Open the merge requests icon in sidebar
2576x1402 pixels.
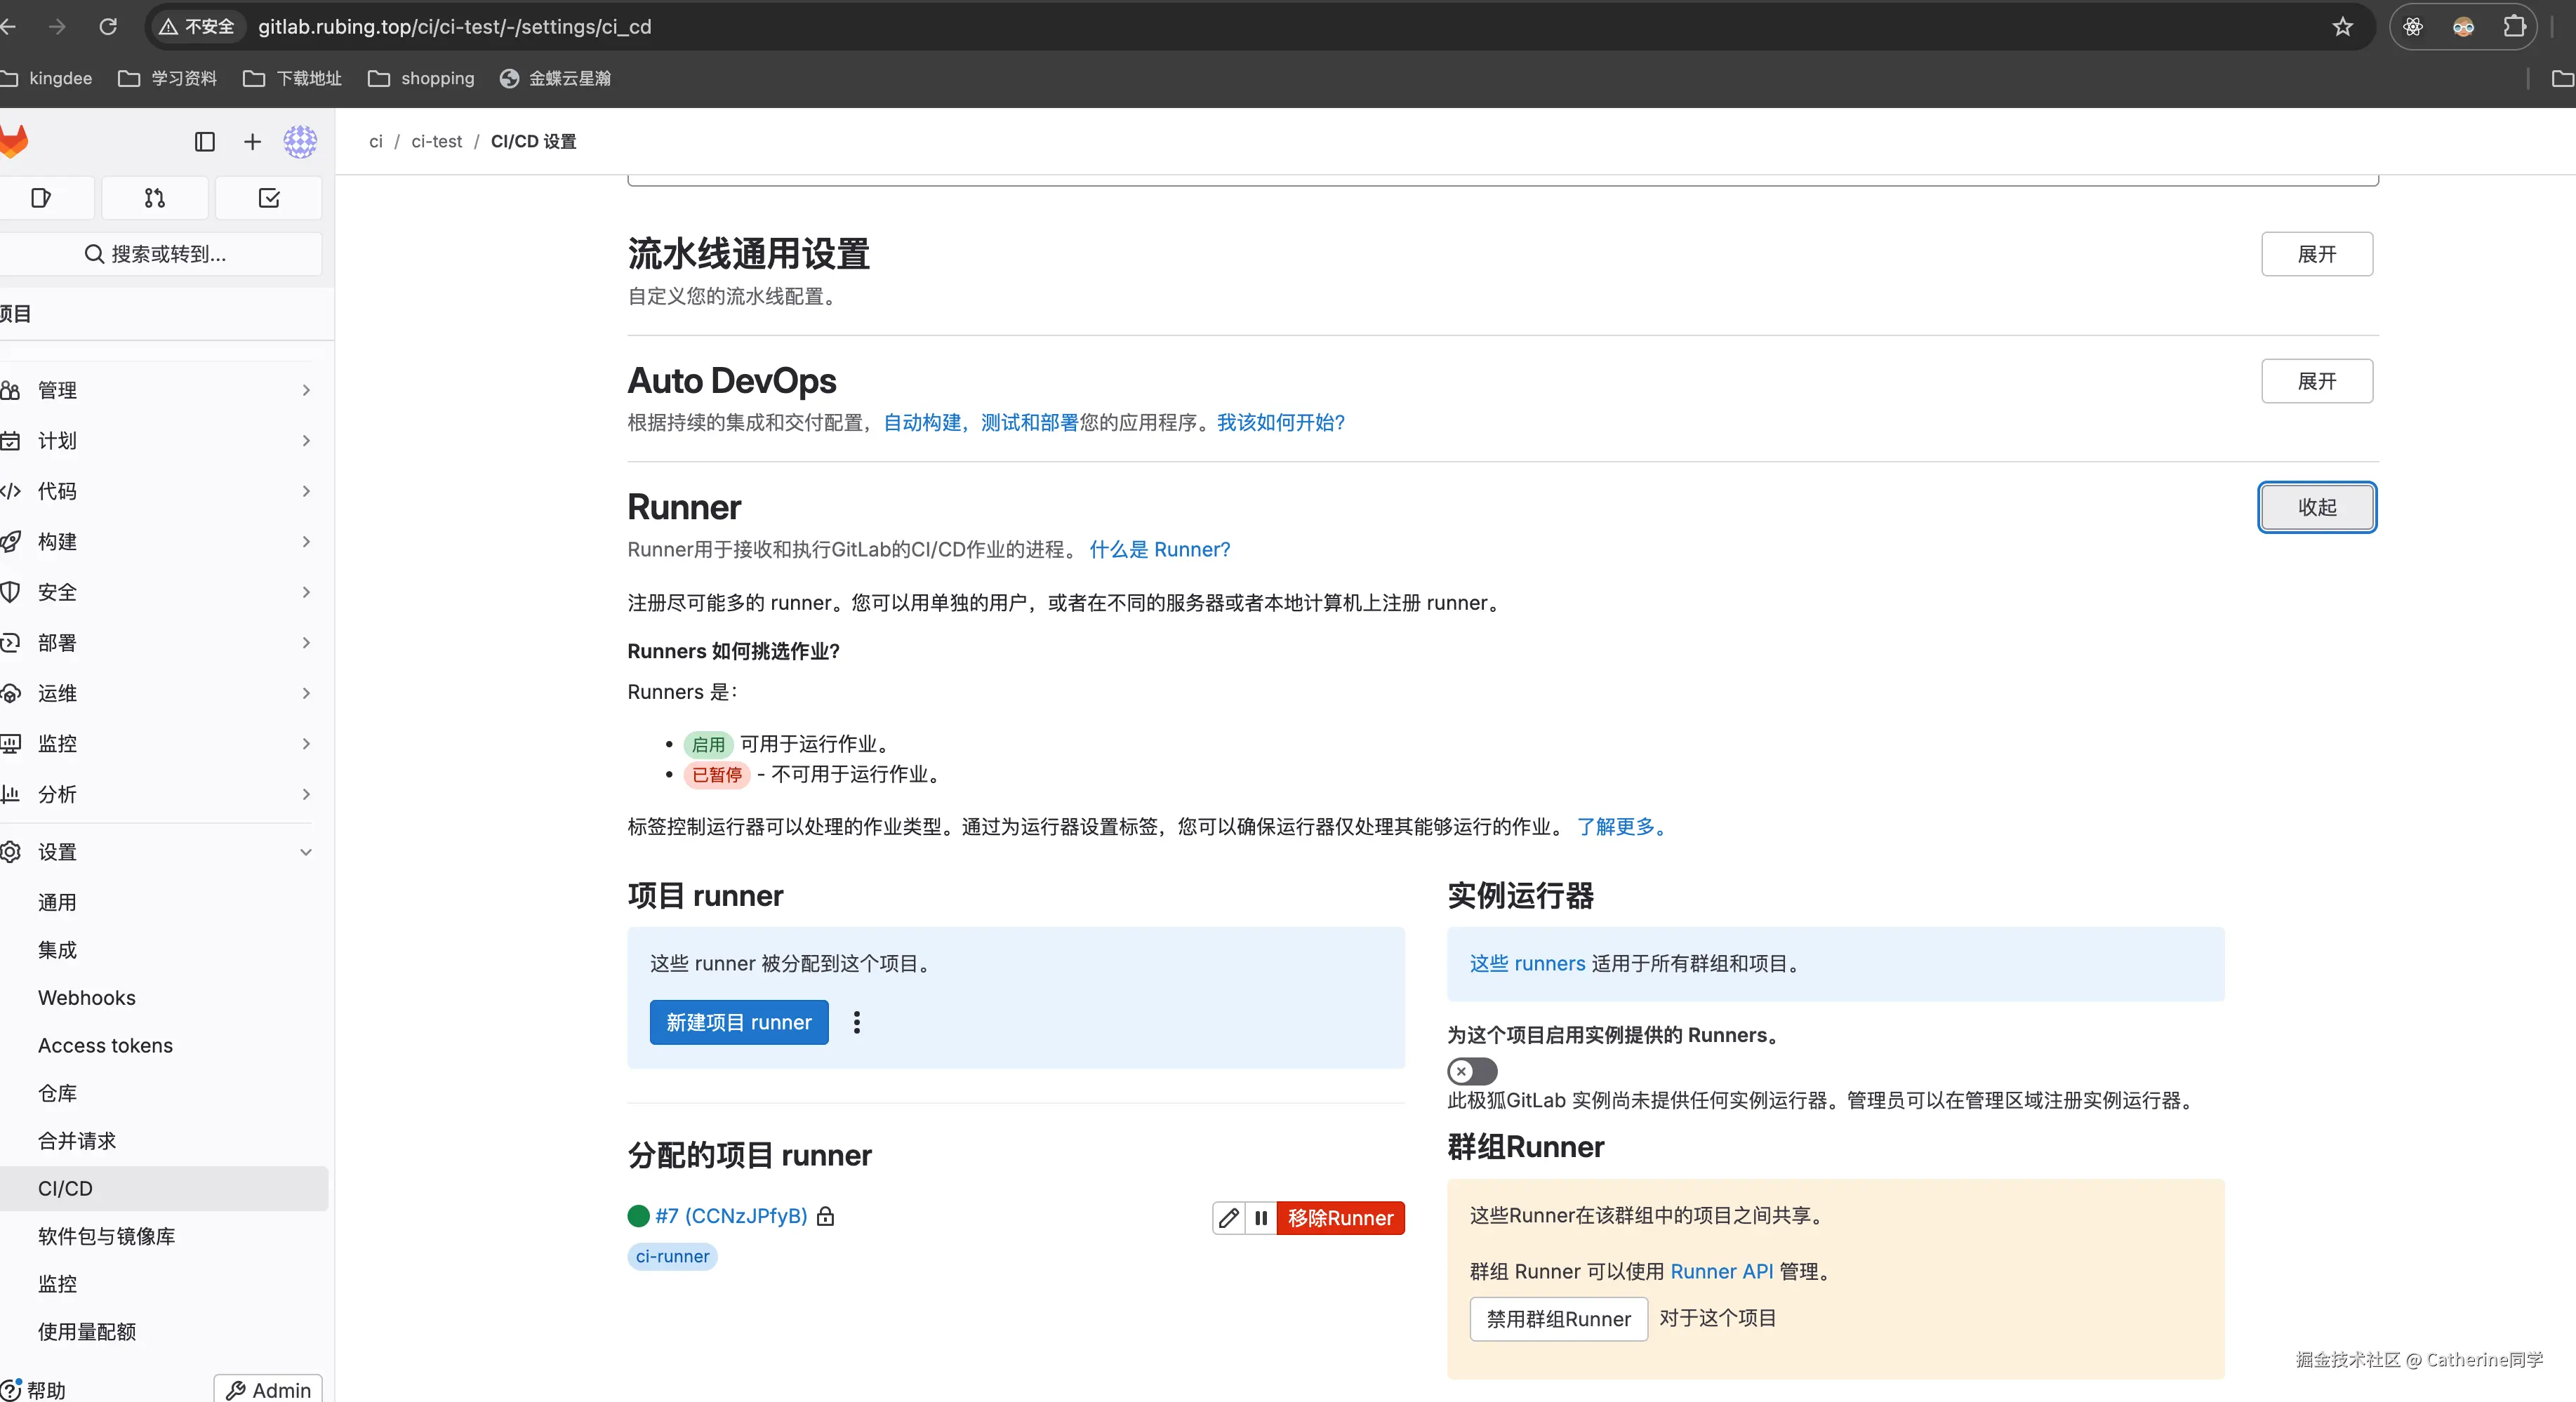[154, 198]
